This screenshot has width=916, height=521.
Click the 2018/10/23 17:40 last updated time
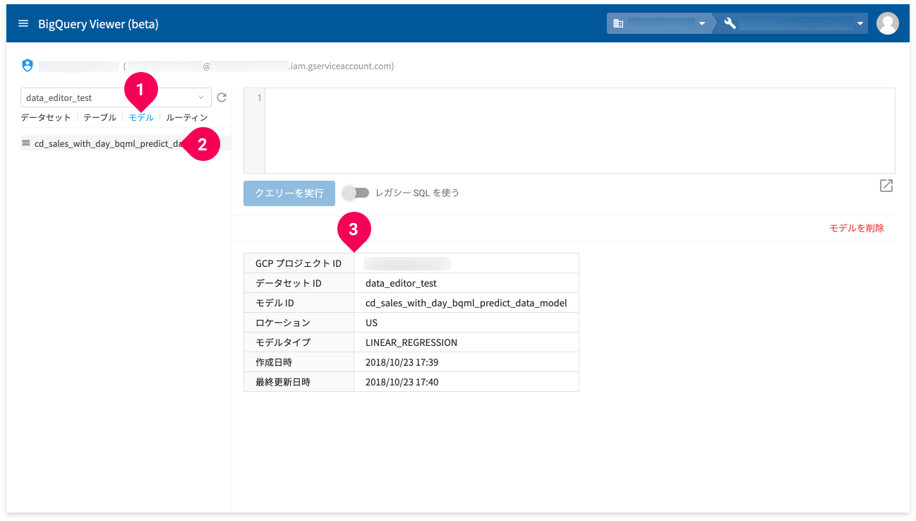pyautogui.click(x=402, y=382)
